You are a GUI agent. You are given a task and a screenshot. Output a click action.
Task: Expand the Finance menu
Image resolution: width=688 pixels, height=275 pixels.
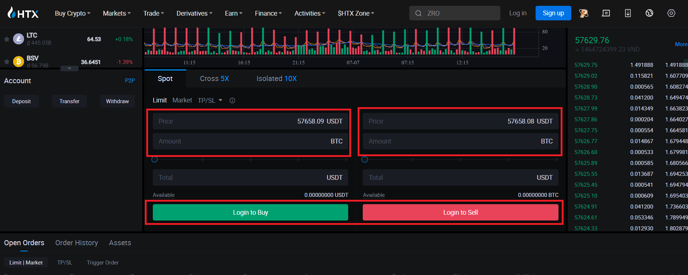[268, 13]
